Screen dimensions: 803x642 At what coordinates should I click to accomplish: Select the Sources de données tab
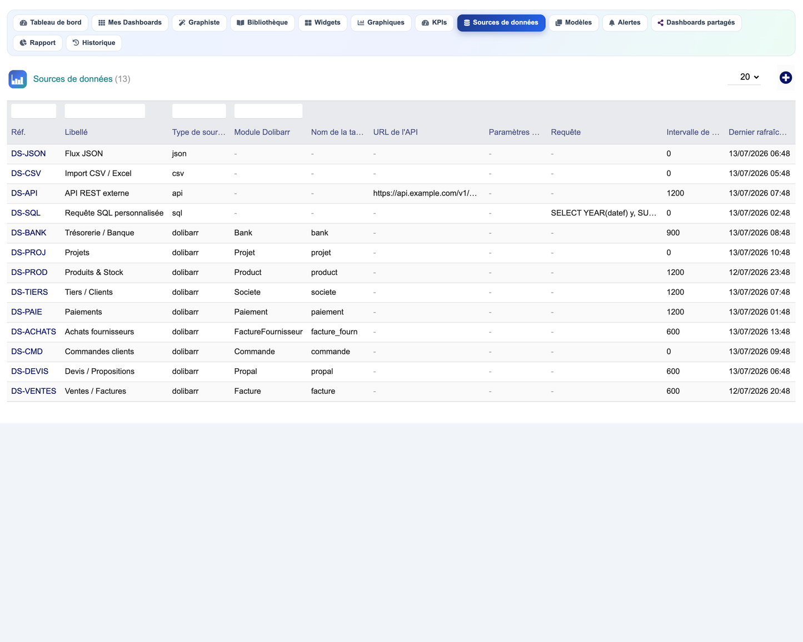(501, 23)
